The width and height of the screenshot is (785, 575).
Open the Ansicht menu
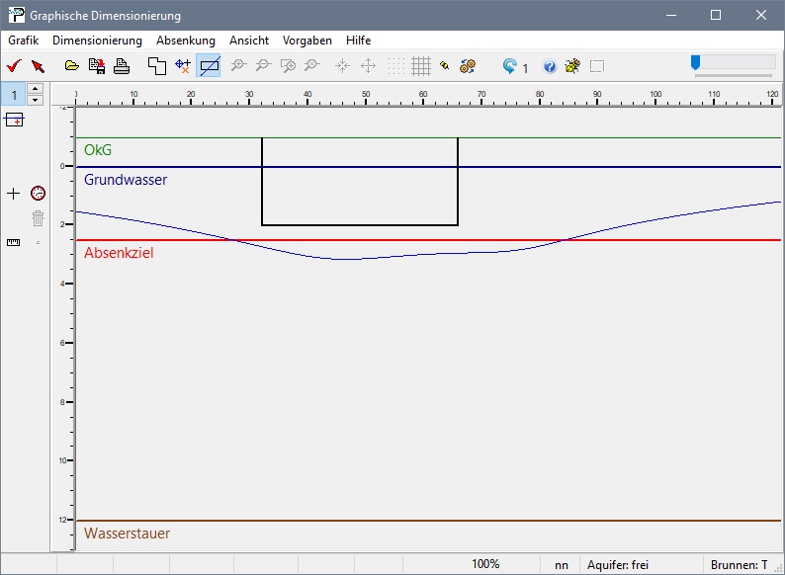point(248,41)
